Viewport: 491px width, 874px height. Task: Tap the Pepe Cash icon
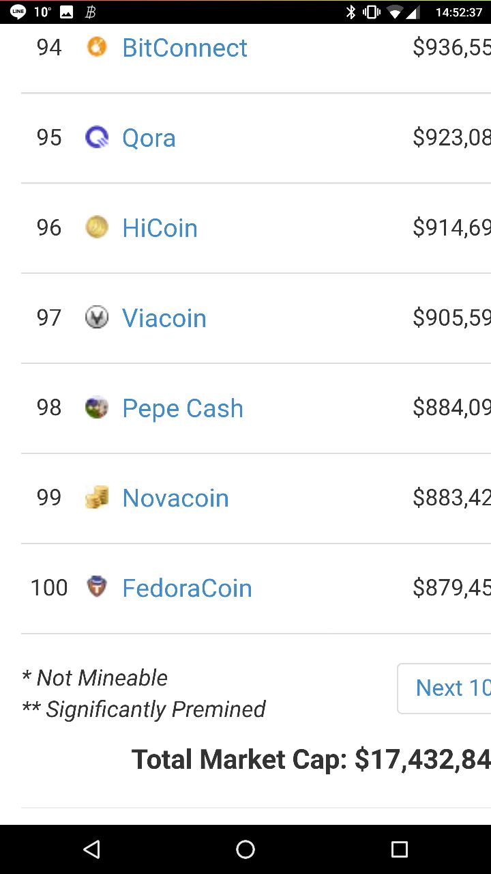point(97,408)
